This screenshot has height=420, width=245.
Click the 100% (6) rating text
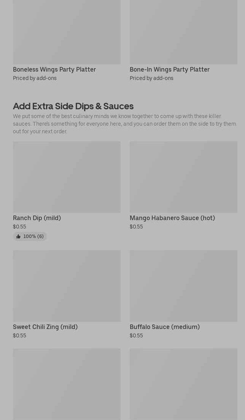click(x=33, y=236)
